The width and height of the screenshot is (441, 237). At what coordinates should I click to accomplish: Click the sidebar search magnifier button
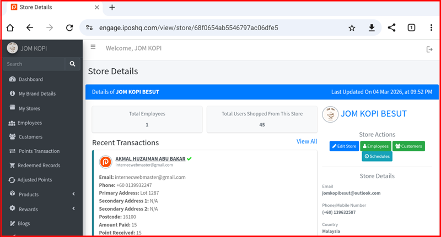click(73, 64)
